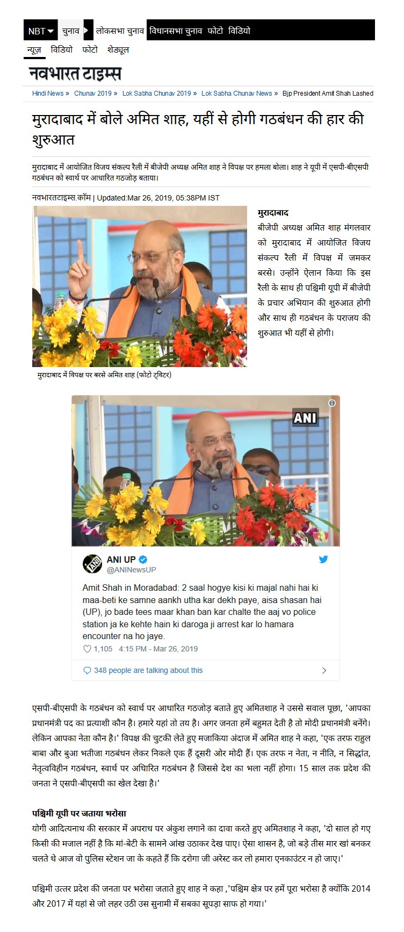Click the arrow icon after चुनाव
Screen dimensions: 404x932
coord(86,31)
